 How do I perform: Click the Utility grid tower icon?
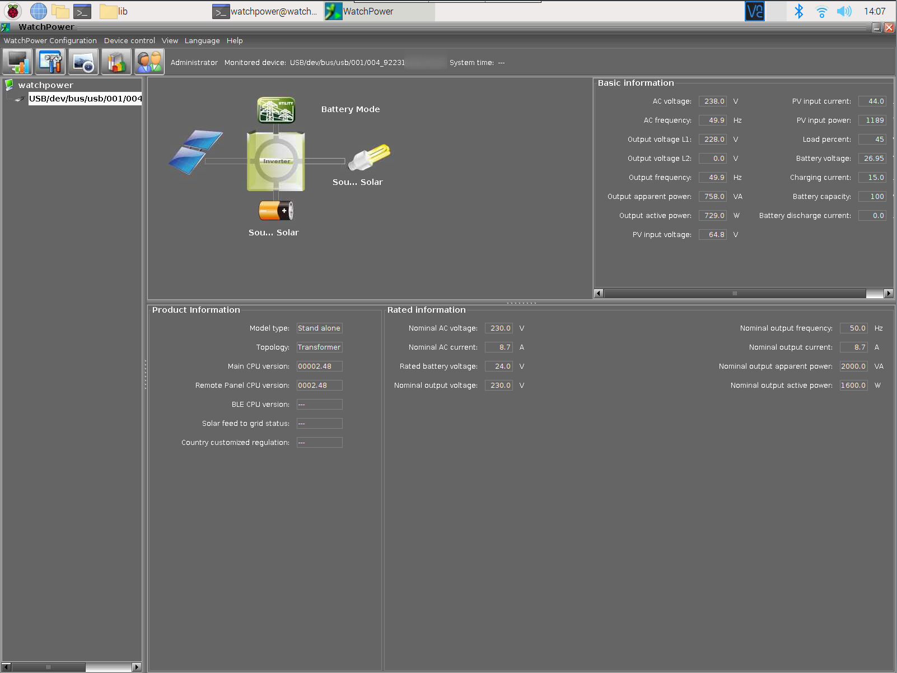coord(276,110)
